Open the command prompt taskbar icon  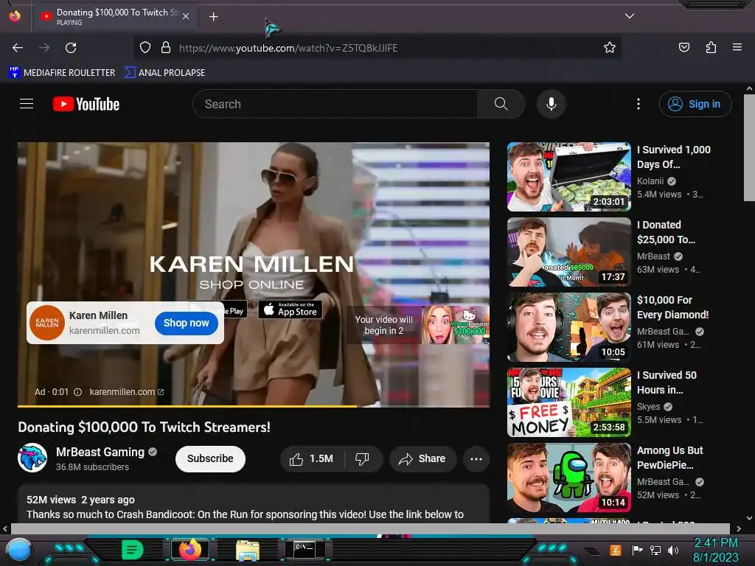coord(305,549)
